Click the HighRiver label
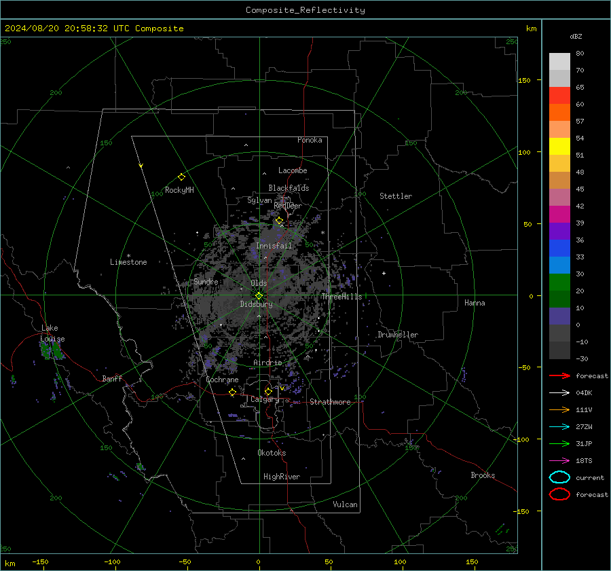The height and width of the screenshot is (571, 611). 282,477
